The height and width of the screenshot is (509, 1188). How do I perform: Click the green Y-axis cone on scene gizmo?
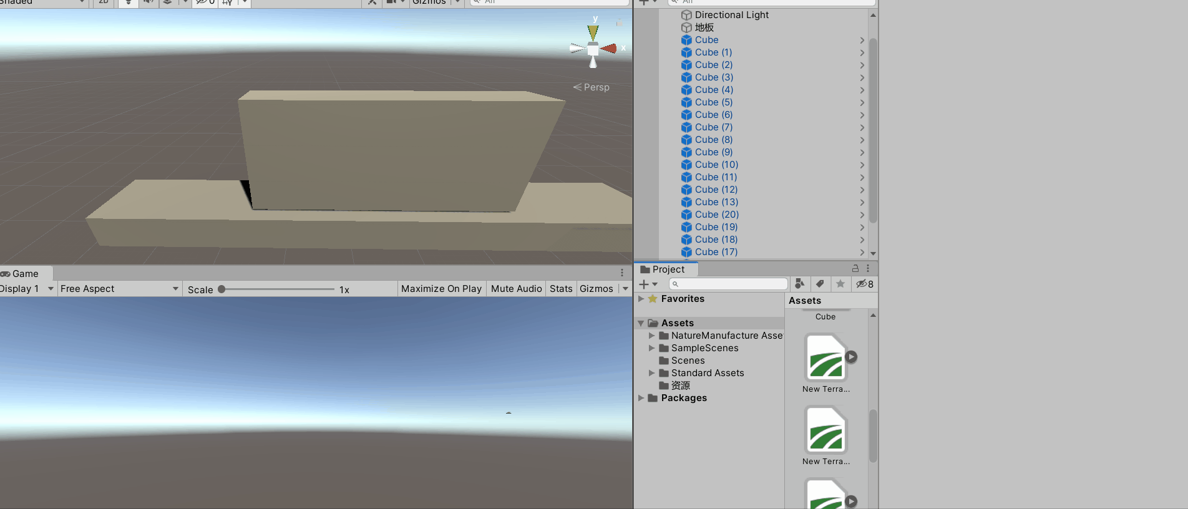point(593,32)
